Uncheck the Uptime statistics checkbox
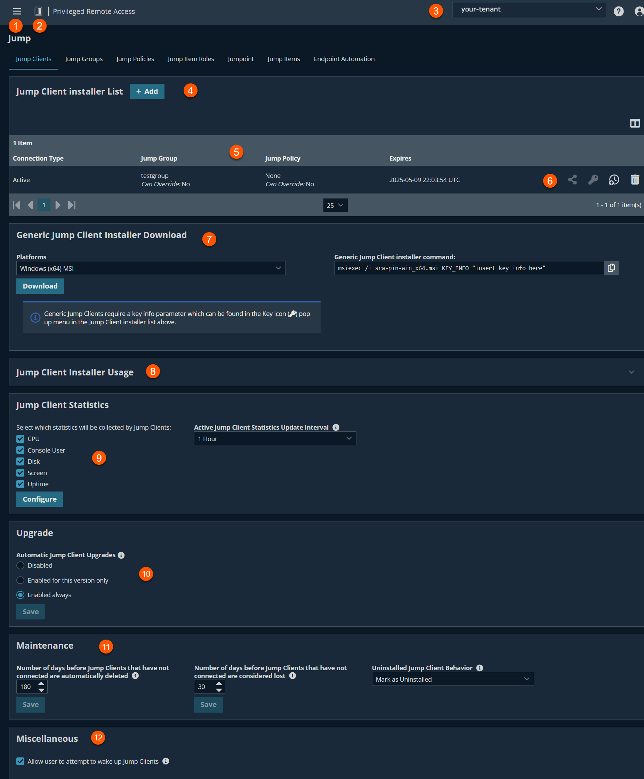Screen dimensions: 644x779 (21, 484)
